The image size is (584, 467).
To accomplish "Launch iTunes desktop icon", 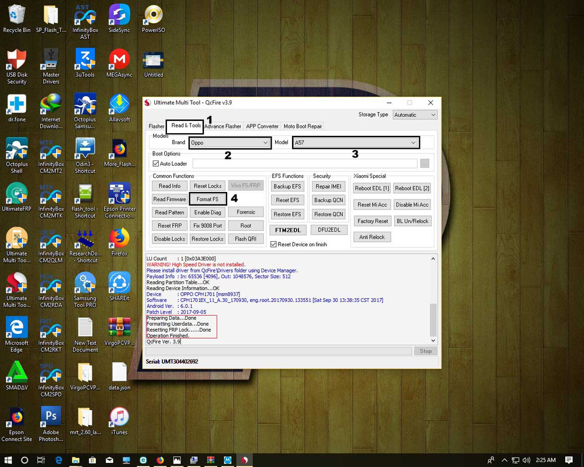I will click(x=119, y=421).
